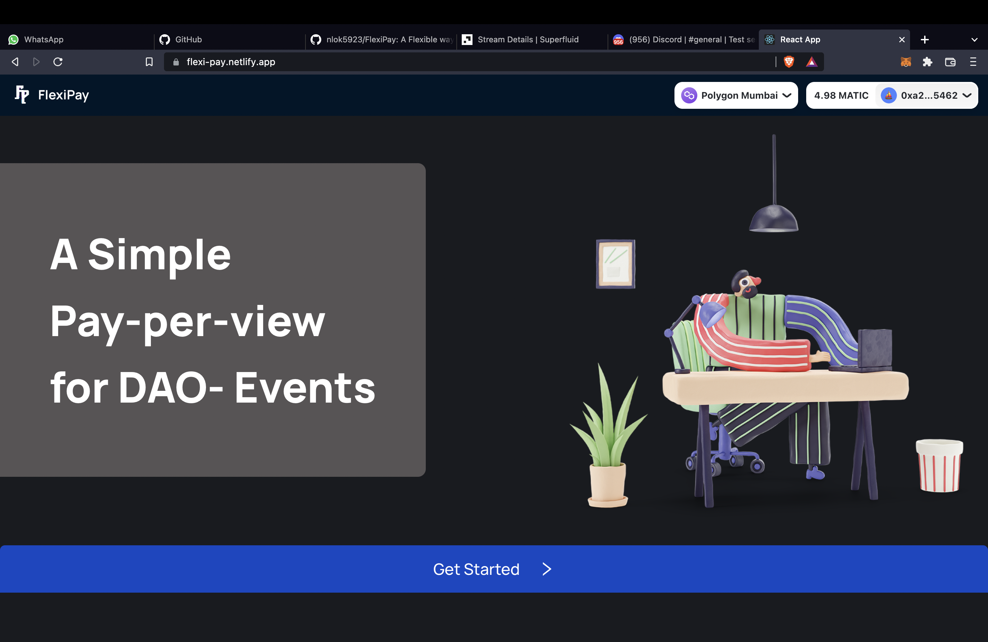
Task: Open the MetaMask fox extension
Action: (906, 62)
